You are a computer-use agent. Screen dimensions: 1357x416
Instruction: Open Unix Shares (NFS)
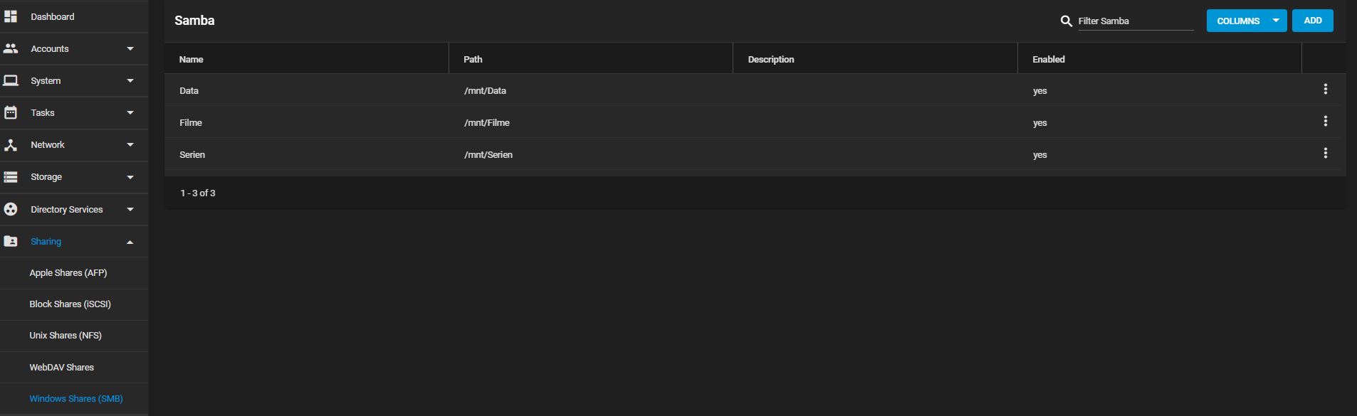coord(66,336)
